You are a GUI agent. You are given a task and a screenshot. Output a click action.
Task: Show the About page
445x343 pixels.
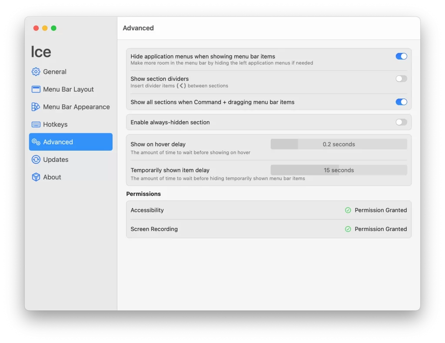pos(71,177)
